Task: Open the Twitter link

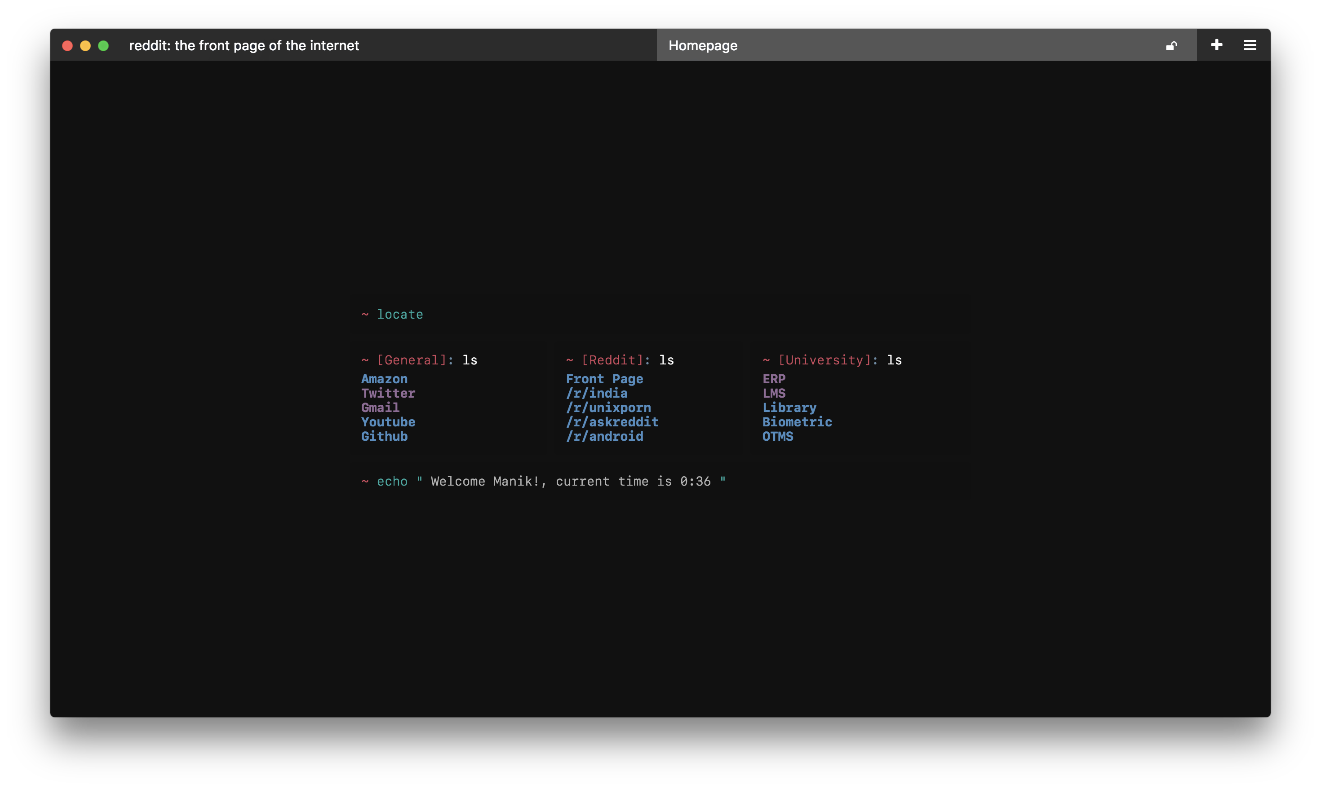Action: [388, 393]
